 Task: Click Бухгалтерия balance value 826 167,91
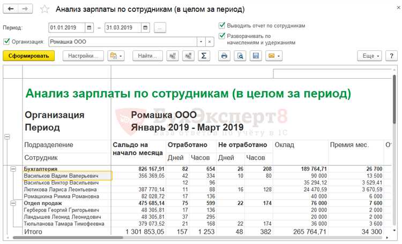(x=151, y=169)
